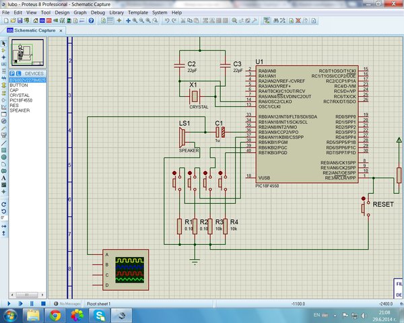Viewport: 404px width, 323px height.
Task: Select the Selection Mode arrow tool
Action: (x=3, y=43)
